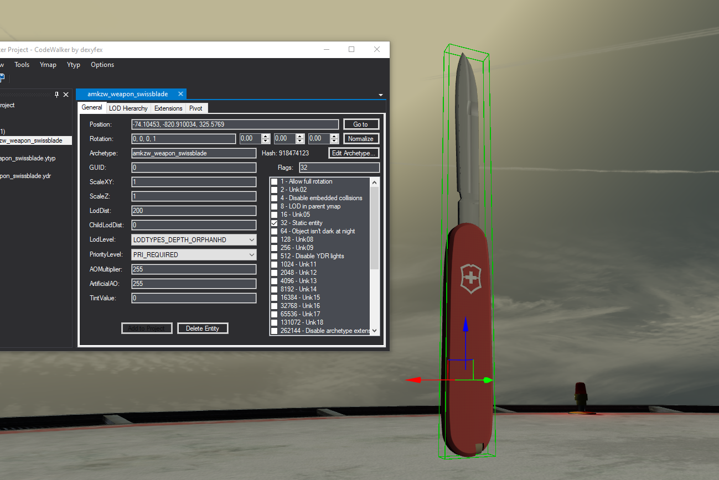Screen dimensions: 719x480
Task: Click the flags list scroll-up arrow
Action: click(375, 182)
